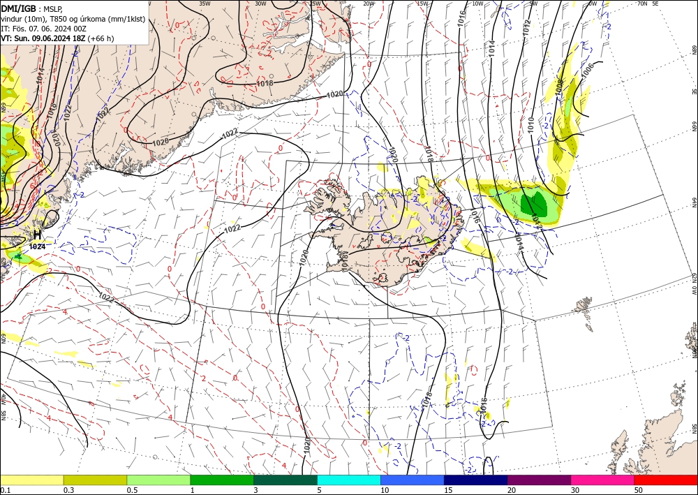698x495 pixels.
Task: Click the '0.3' legend value
Action: point(68,490)
